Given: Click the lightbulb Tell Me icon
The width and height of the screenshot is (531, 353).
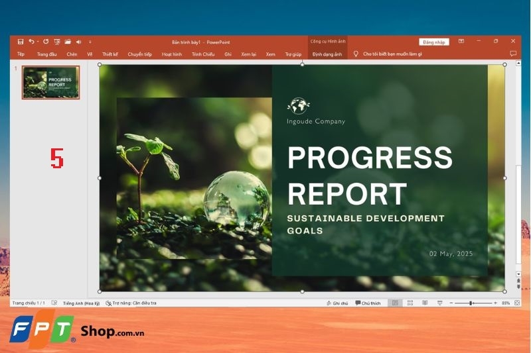Looking at the screenshot, I should click(356, 54).
